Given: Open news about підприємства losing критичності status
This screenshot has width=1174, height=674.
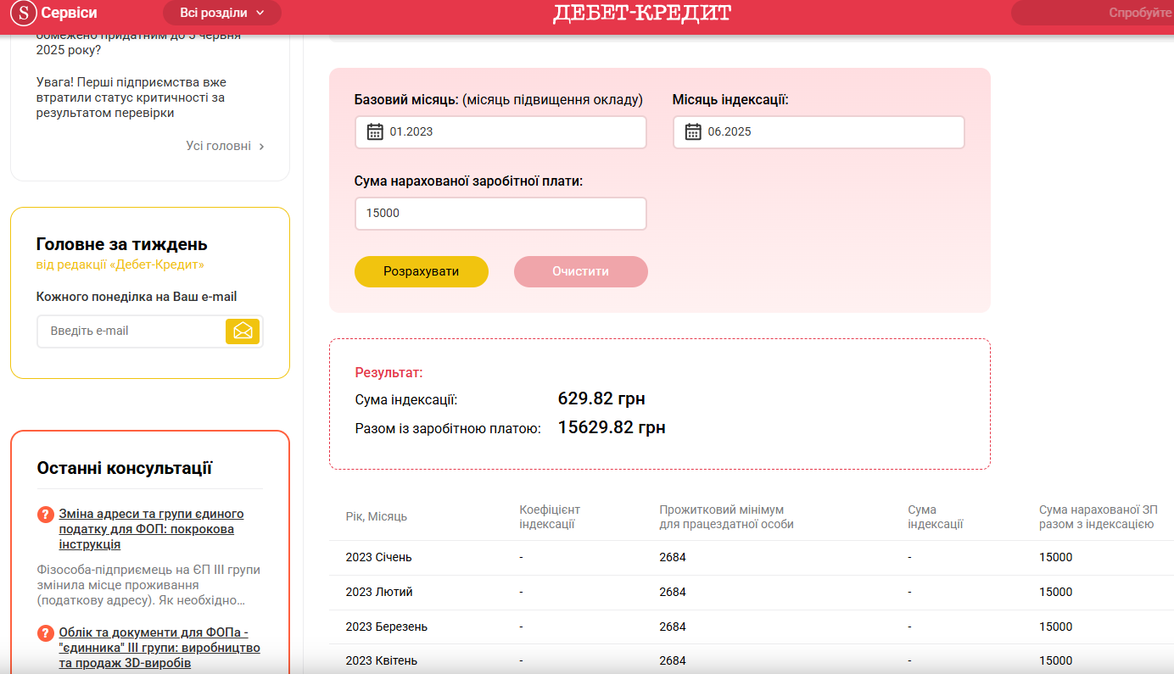Looking at the screenshot, I should pos(131,97).
